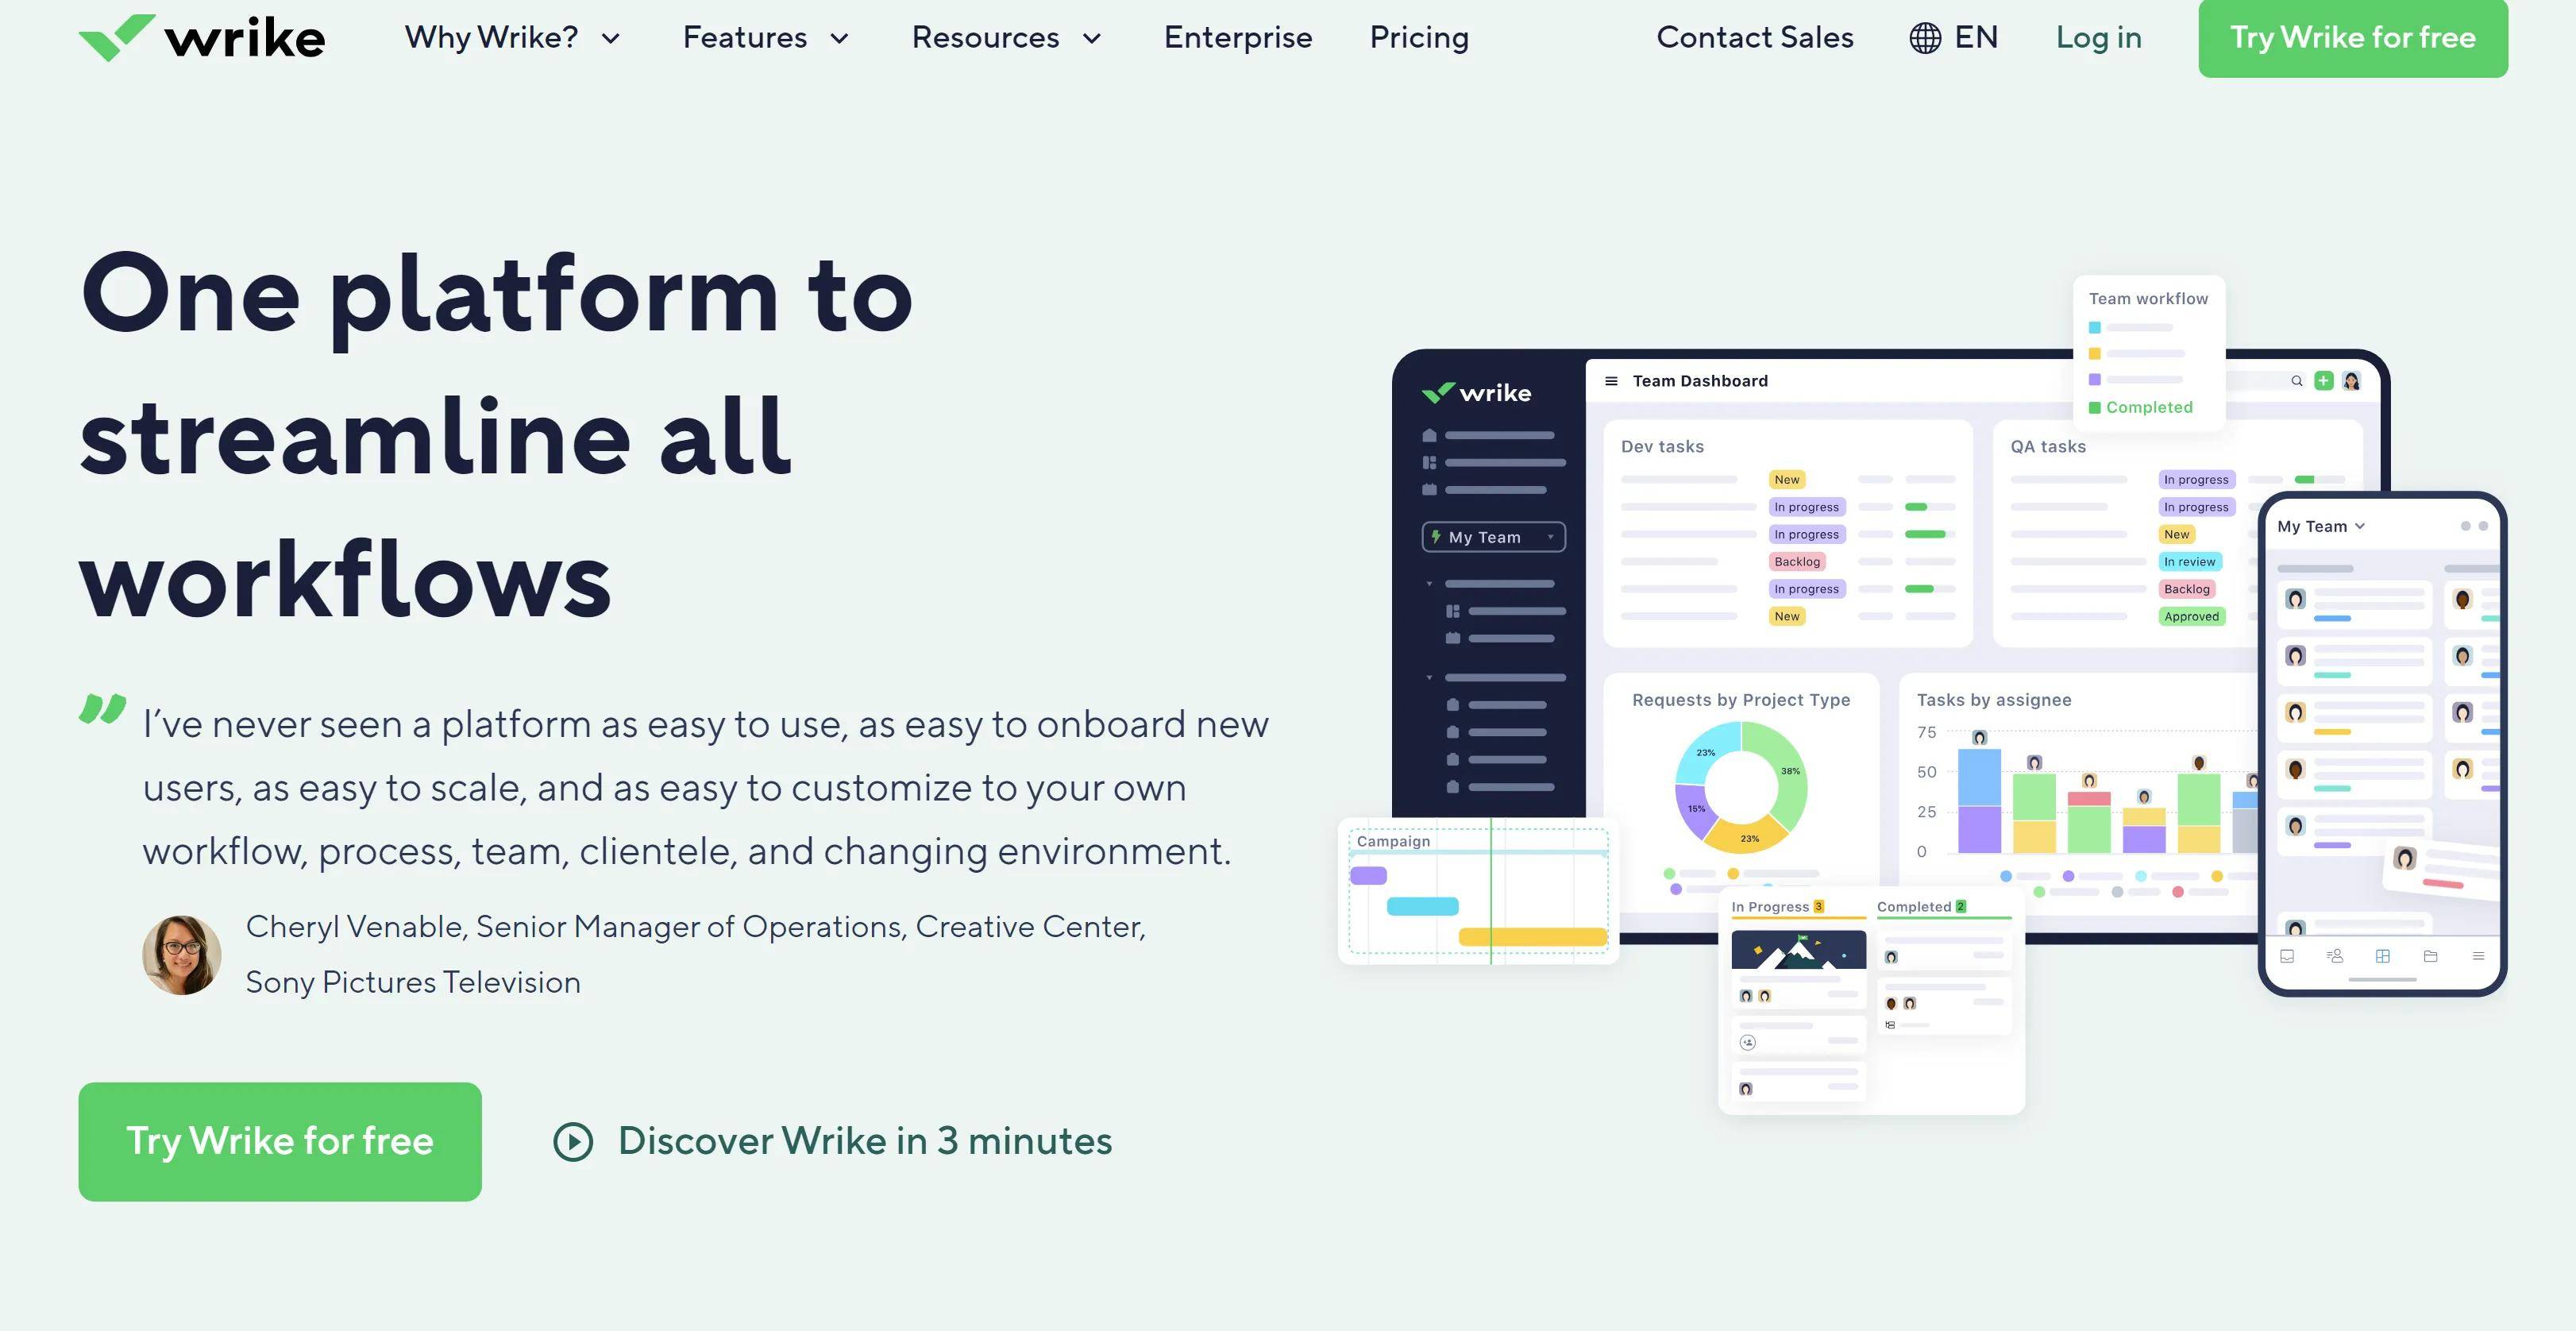Viewport: 2576px width, 1331px height.
Task: Select the Enterprise menu item
Action: [x=1239, y=37]
